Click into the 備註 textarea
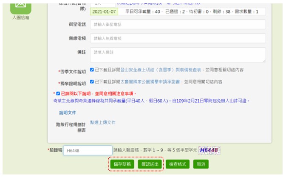283x177 pixels. (178, 55)
